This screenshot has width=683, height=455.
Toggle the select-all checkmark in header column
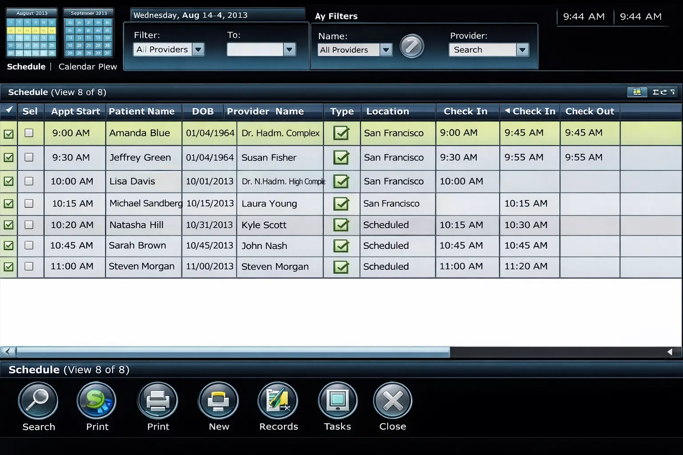click(8, 111)
